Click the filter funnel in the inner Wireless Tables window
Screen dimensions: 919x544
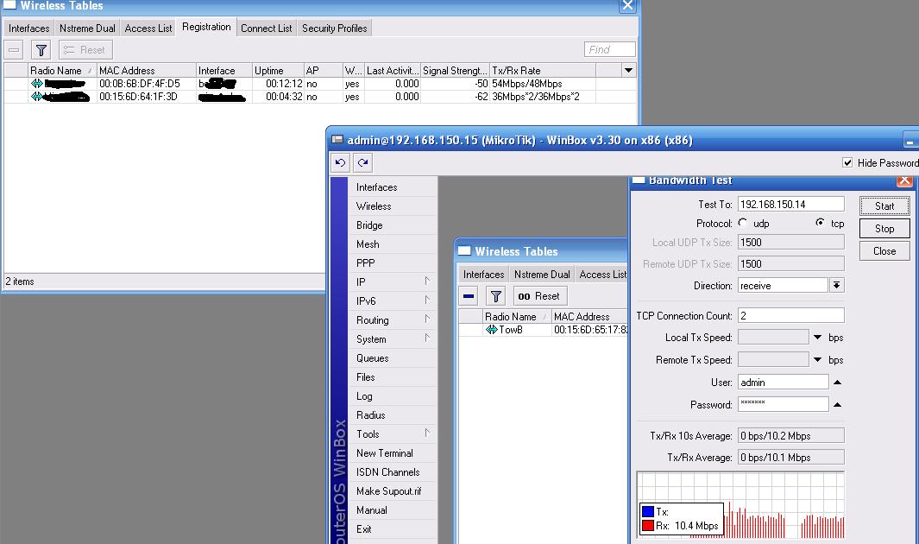point(496,296)
